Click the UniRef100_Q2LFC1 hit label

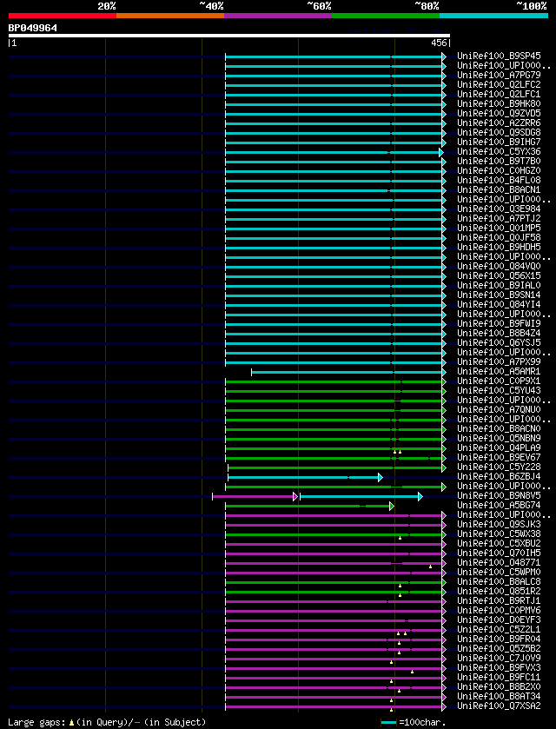coord(499,95)
